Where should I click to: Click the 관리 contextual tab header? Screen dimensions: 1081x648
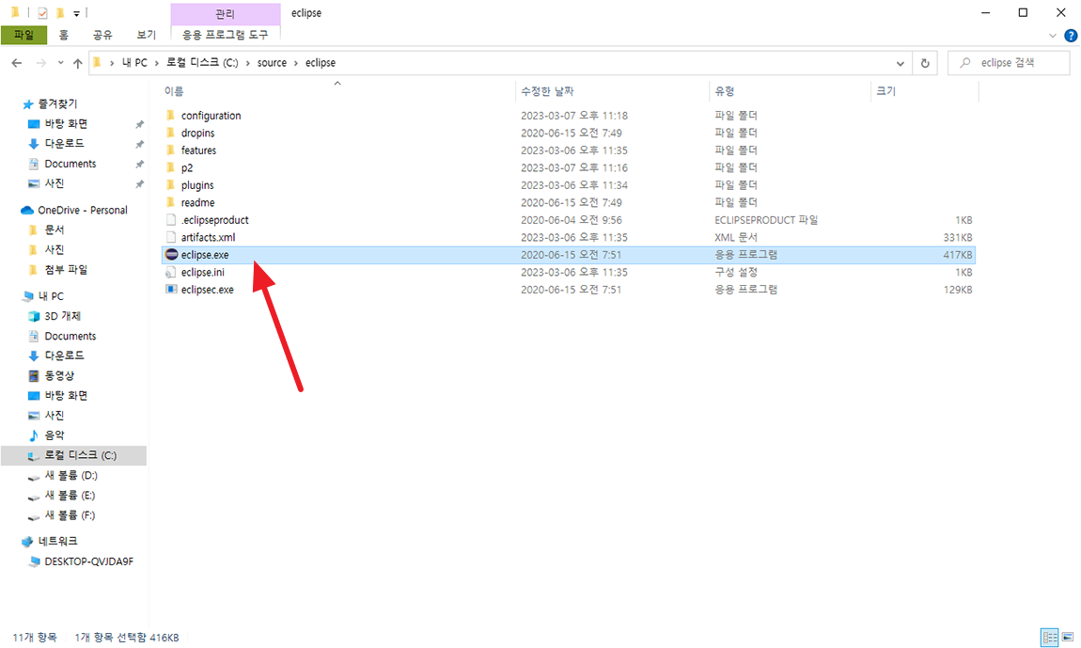[x=226, y=14]
